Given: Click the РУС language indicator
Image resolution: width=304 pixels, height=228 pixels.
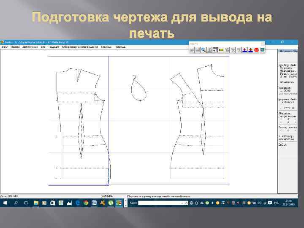Looking at the screenshot, I should [x=276, y=203].
